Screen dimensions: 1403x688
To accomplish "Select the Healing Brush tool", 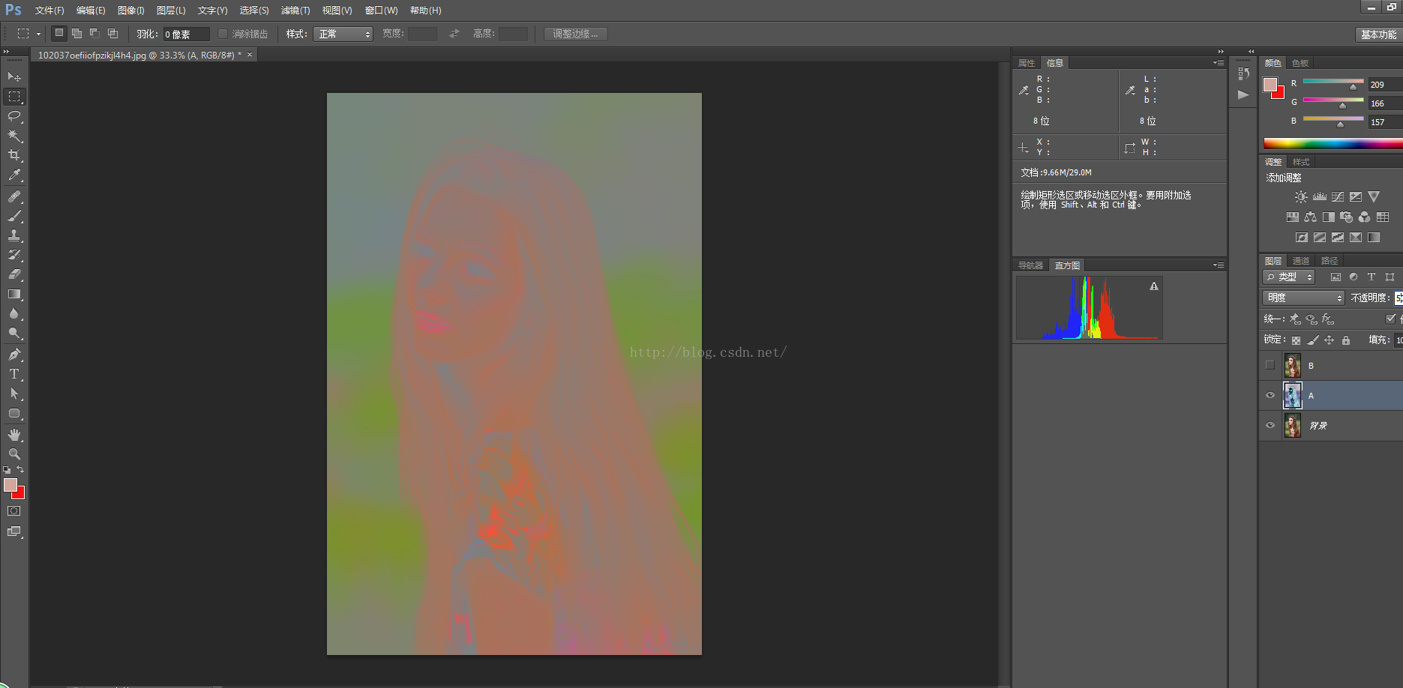I will (14, 196).
